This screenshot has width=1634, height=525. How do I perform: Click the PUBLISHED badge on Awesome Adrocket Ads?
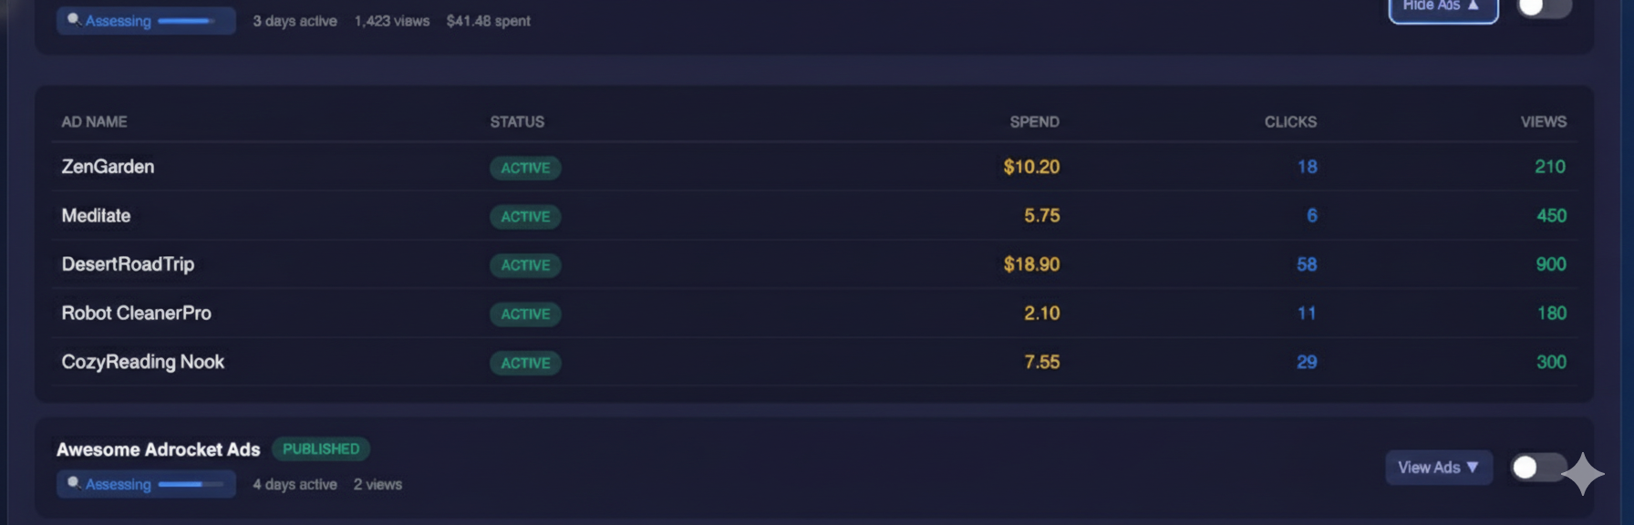(x=321, y=448)
